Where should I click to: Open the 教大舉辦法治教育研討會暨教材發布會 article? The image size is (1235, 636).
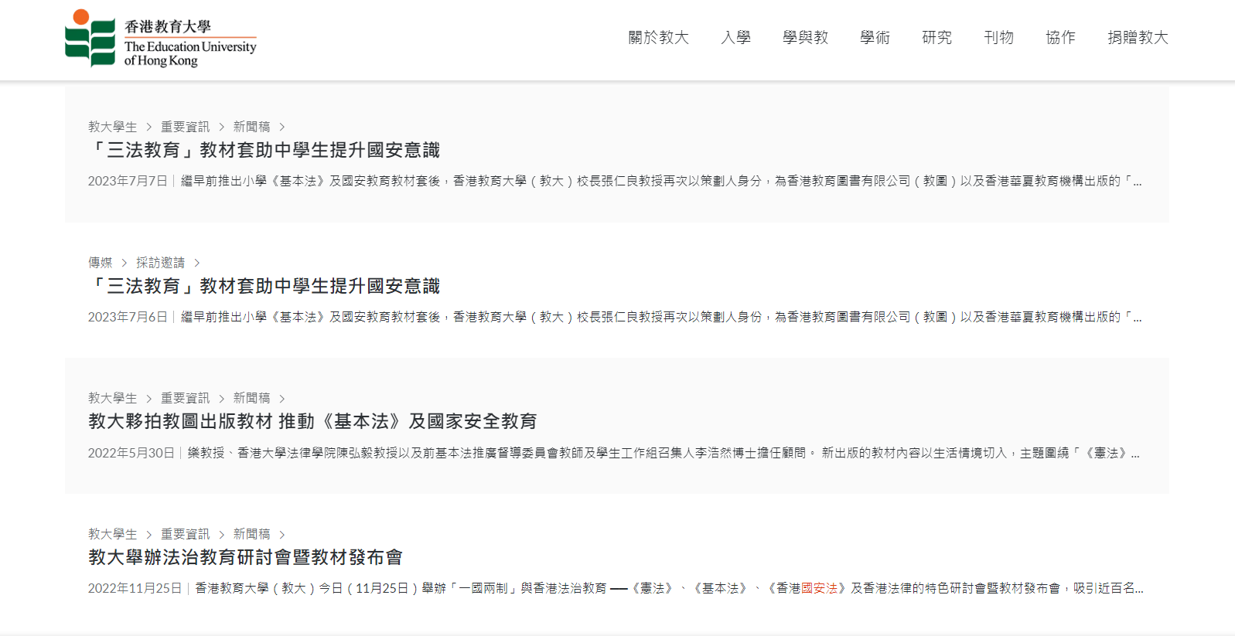(x=245, y=557)
